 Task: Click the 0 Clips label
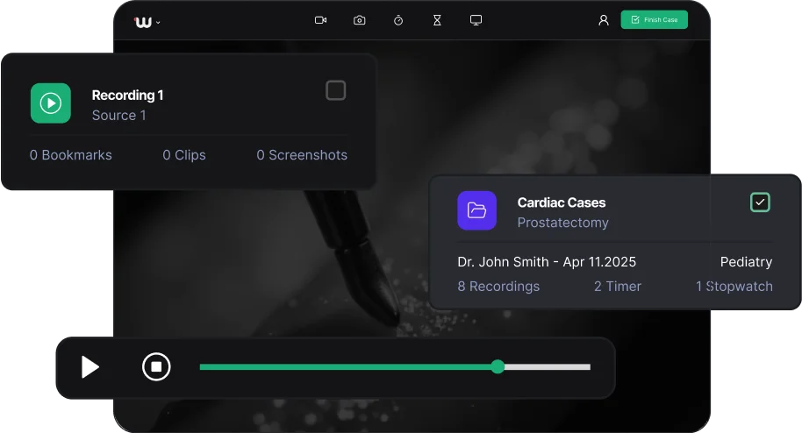184,155
